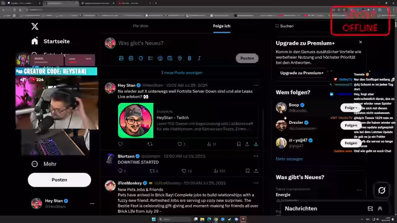The image size is (397, 223).
Task: Share the DOWNTIME STARTED post
Action: [x=256, y=171]
